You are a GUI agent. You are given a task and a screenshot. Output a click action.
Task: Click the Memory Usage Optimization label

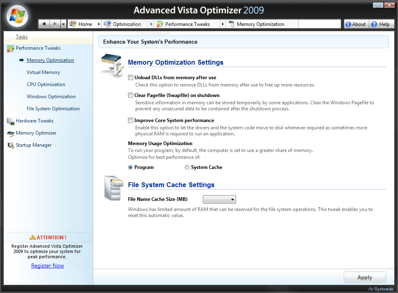(160, 143)
